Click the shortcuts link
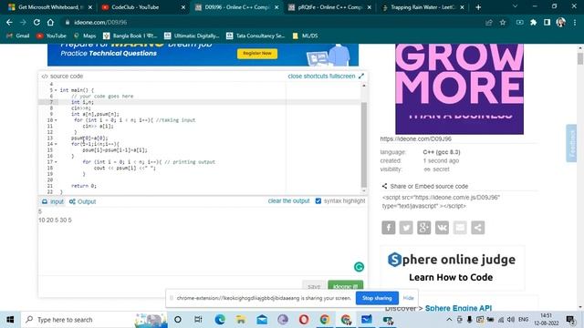Screen dimensions: 584x328 (x=316, y=76)
